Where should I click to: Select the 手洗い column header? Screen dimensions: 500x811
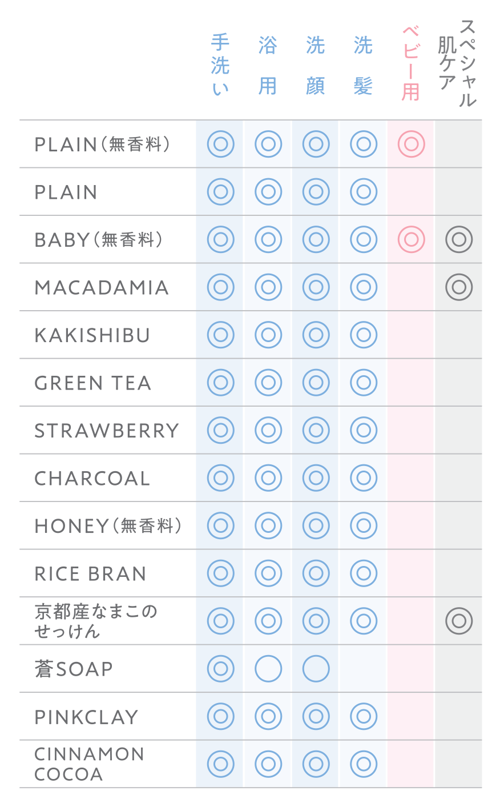[x=220, y=66]
